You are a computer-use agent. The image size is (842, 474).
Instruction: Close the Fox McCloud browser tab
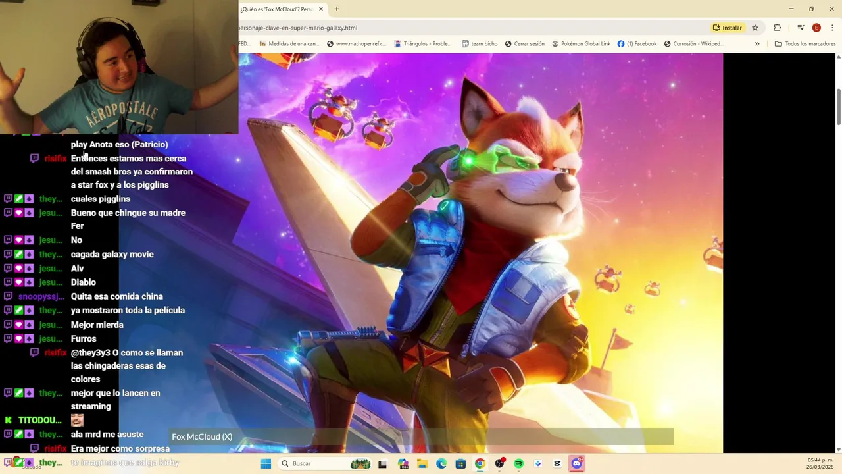321,9
